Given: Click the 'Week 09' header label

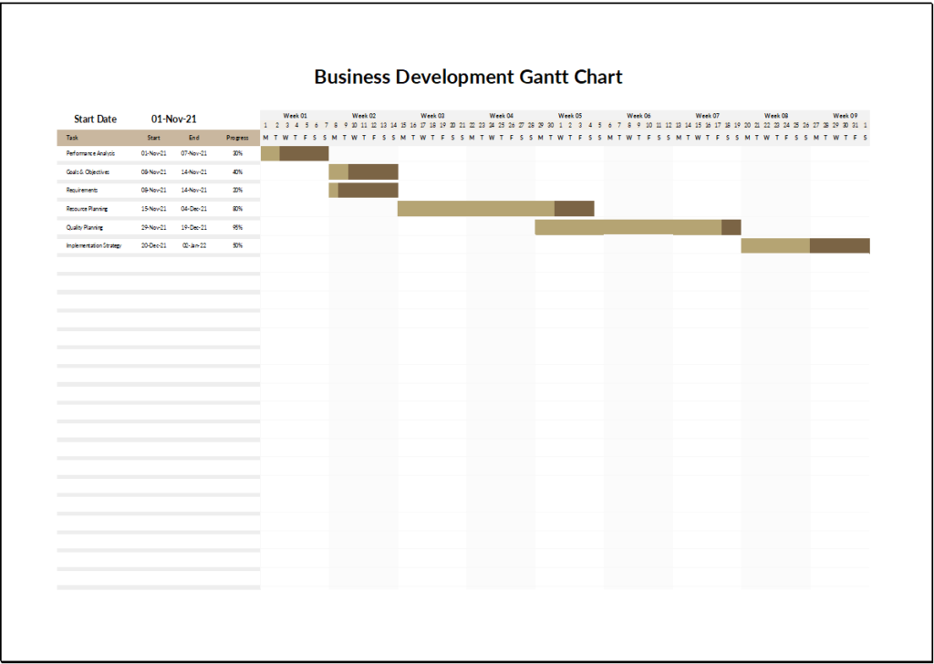Looking at the screenshot, I should pos(846,115).
